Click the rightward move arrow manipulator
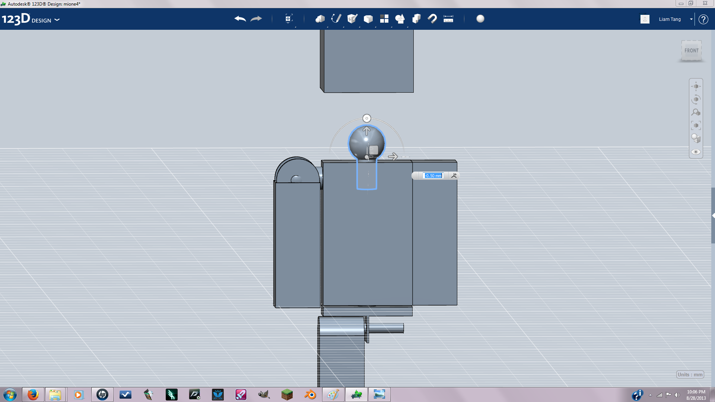Screen dimensions: 715x402 pos(393,157)
